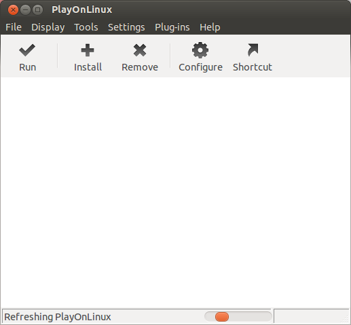The width and height of the screenshot is (351, 325).
Task: Select the Install toolbar label
Action: tap(88, 67)
